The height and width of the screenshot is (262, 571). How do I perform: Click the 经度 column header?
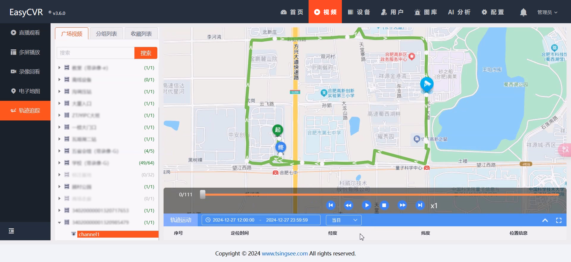[x=332, y=233]
